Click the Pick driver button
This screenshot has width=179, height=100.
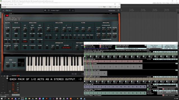tap(154, 45)
